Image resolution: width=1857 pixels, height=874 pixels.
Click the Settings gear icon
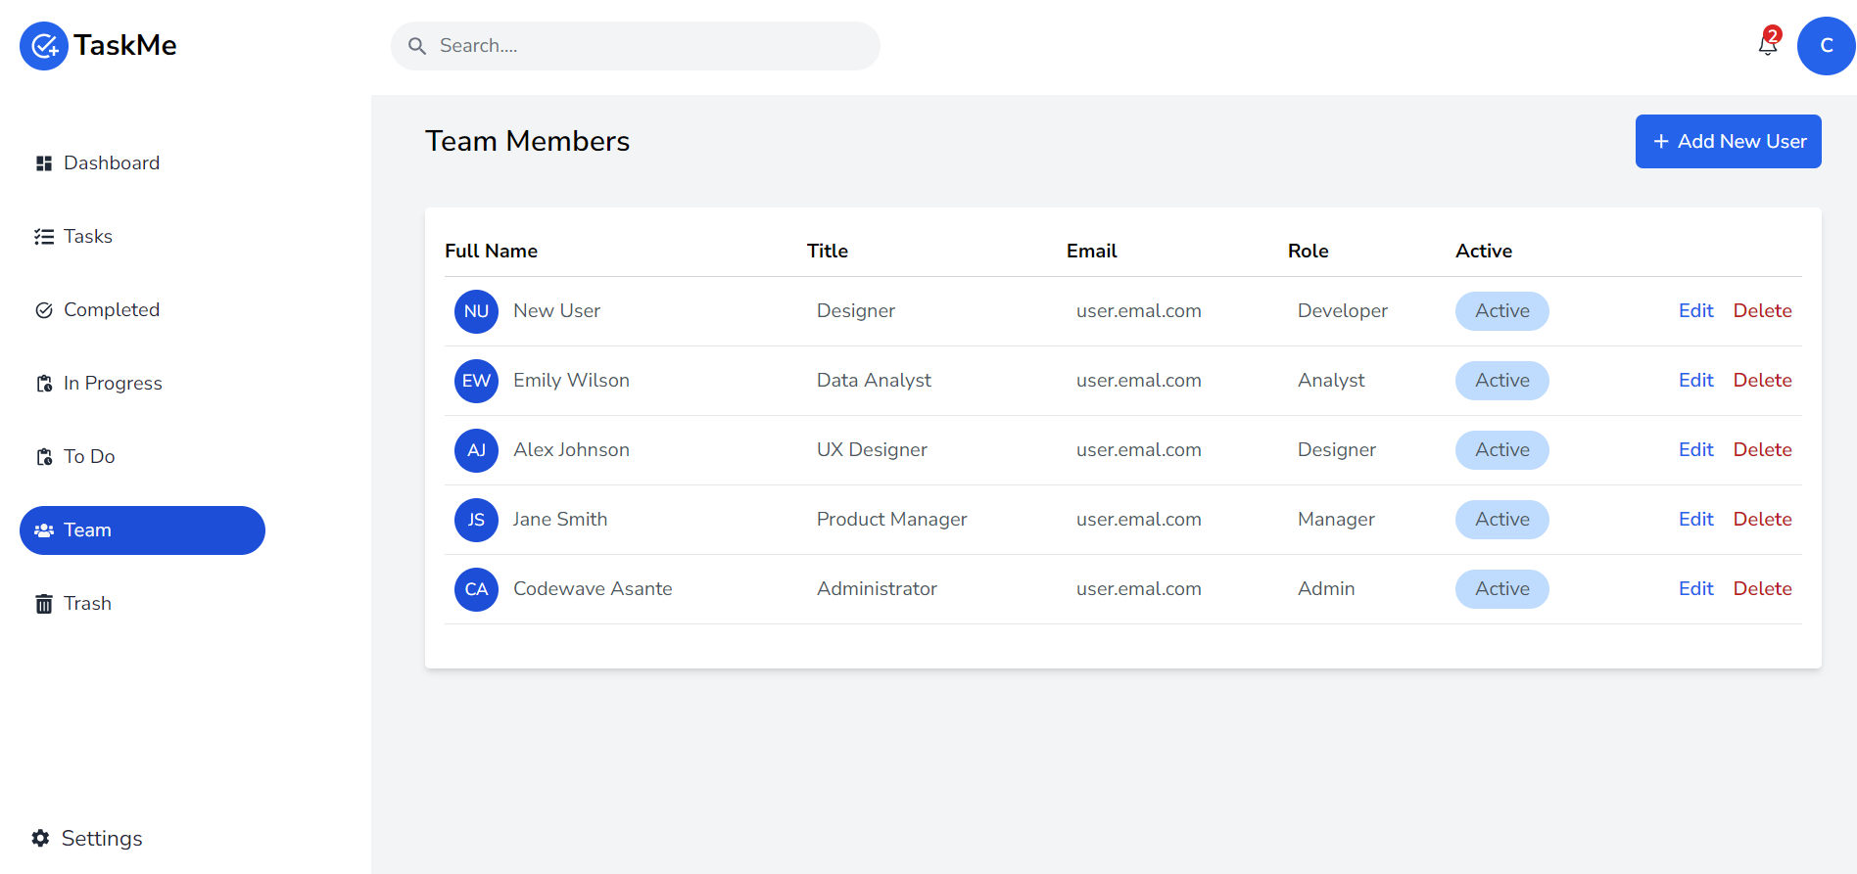(40, 838)
